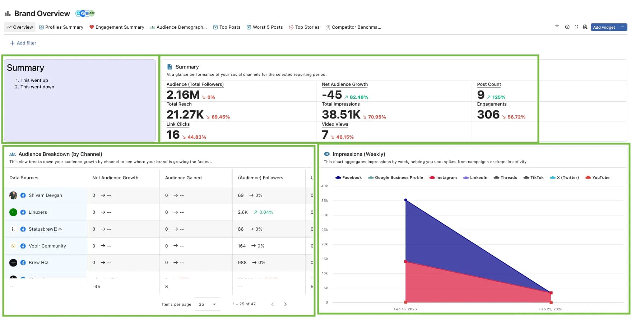Switch to the Profiles Summary tab
This screenshot has width=631, height=319.
61,27
